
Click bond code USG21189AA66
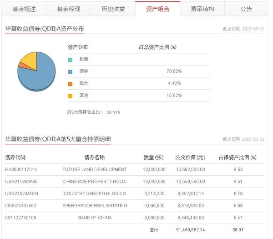click(21, 182)
